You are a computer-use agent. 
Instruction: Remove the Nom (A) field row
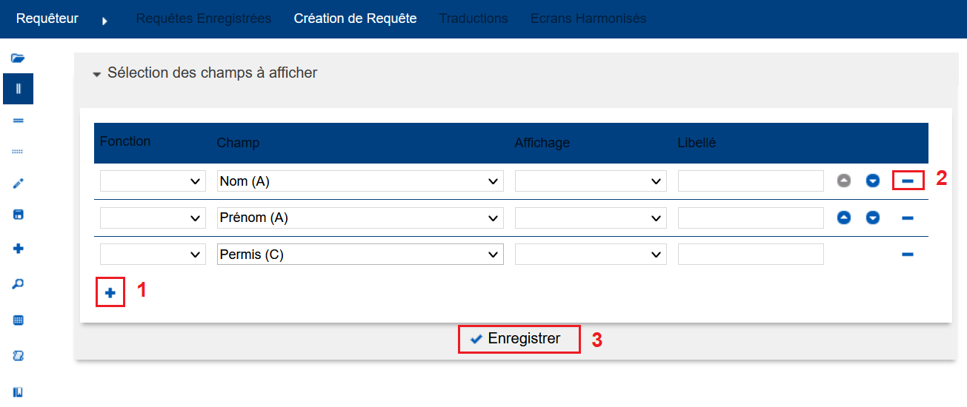[908, 181]
